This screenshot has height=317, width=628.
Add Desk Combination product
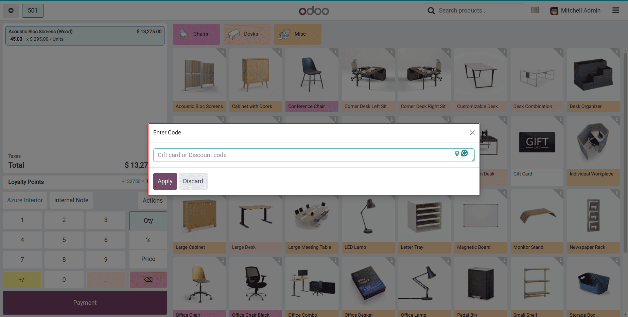[537, 80]
